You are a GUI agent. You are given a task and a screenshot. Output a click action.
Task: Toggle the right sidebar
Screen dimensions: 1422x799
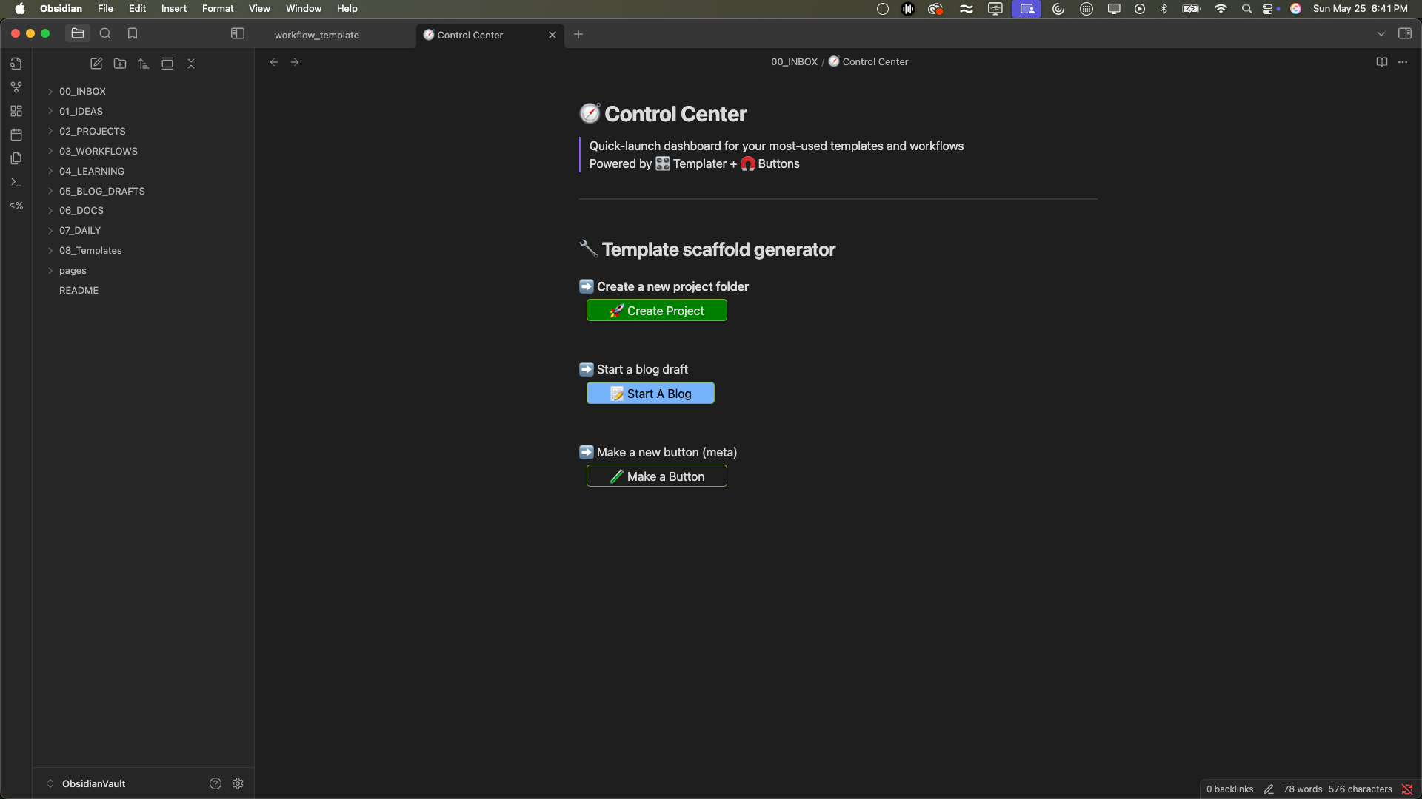pyautogui.click(x=1405, y=33)
